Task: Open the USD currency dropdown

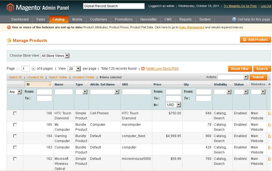Action: pyautogui.click(x=173, y=105)
